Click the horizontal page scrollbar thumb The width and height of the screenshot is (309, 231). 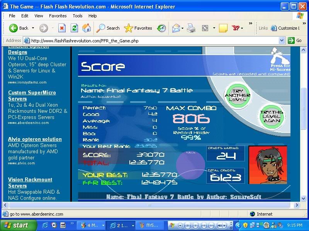click(151, 205)
